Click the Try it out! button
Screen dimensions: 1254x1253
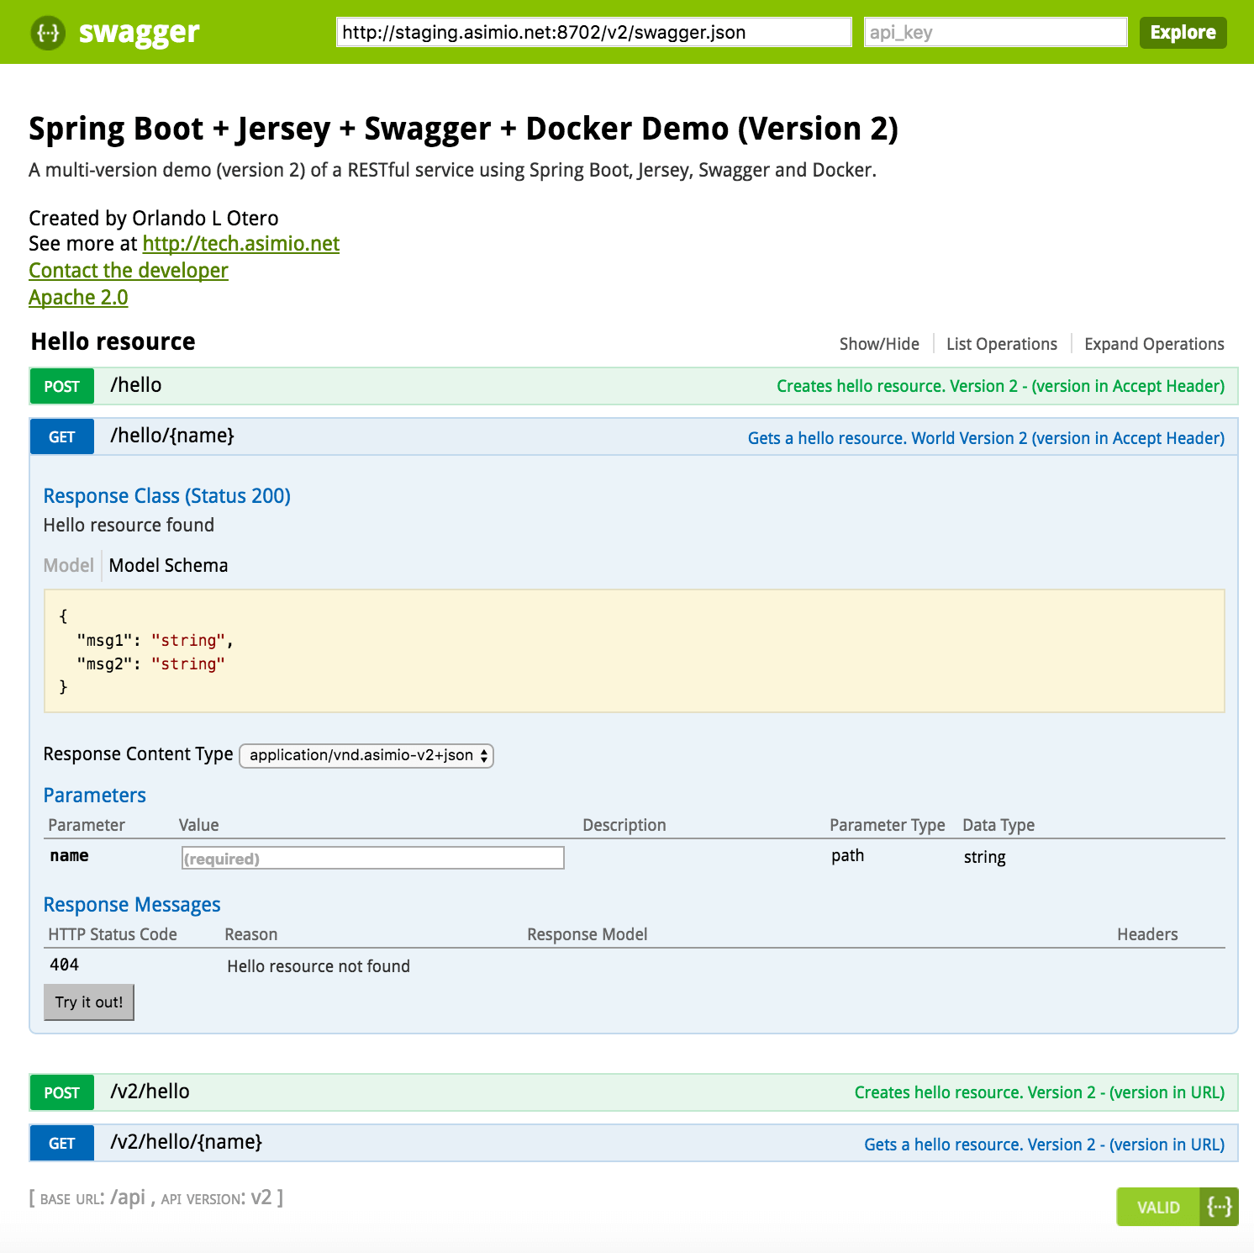(88, 1002)
